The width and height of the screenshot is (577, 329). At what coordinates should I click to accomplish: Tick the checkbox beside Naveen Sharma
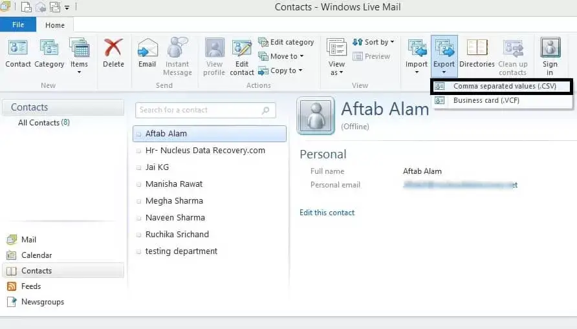click(x=138, y=218)
